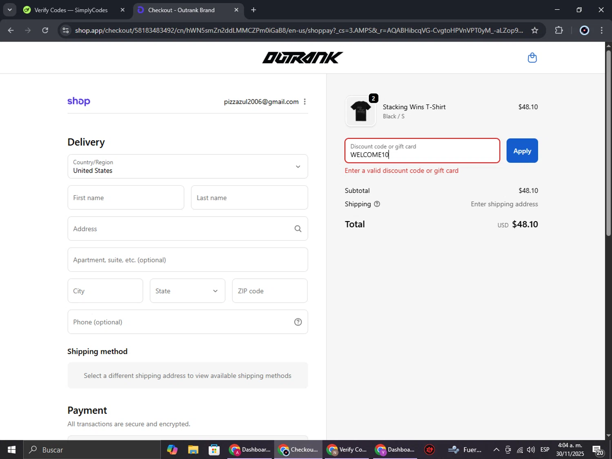This screenshot has height=459, width=612.
Task: Reload the checkout page
Action: 45,30
